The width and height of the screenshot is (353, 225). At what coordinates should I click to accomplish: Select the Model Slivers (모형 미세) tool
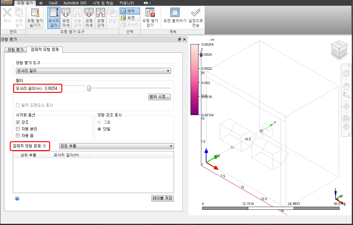tap(89, 18)
